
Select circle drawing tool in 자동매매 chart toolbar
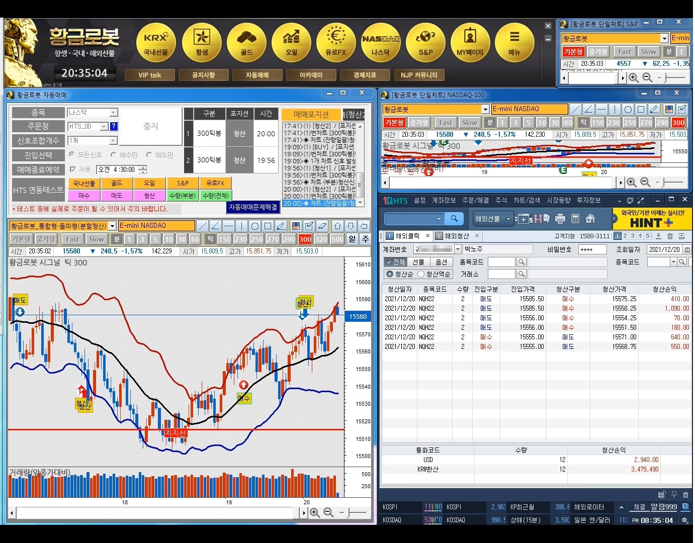pos(255,226)
